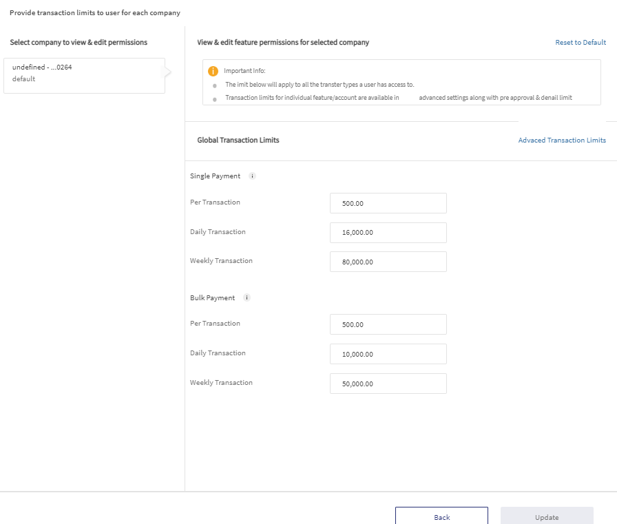
Task: Click the Single Payment section label
Action: pyautogui.click(x=215, y=176)
